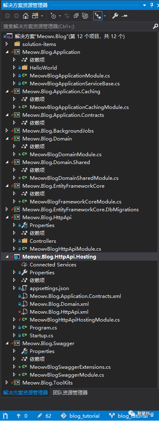Click the Back navigation arrow in the toolbar
Screen dimensions: 159x421
coord(7,16)
